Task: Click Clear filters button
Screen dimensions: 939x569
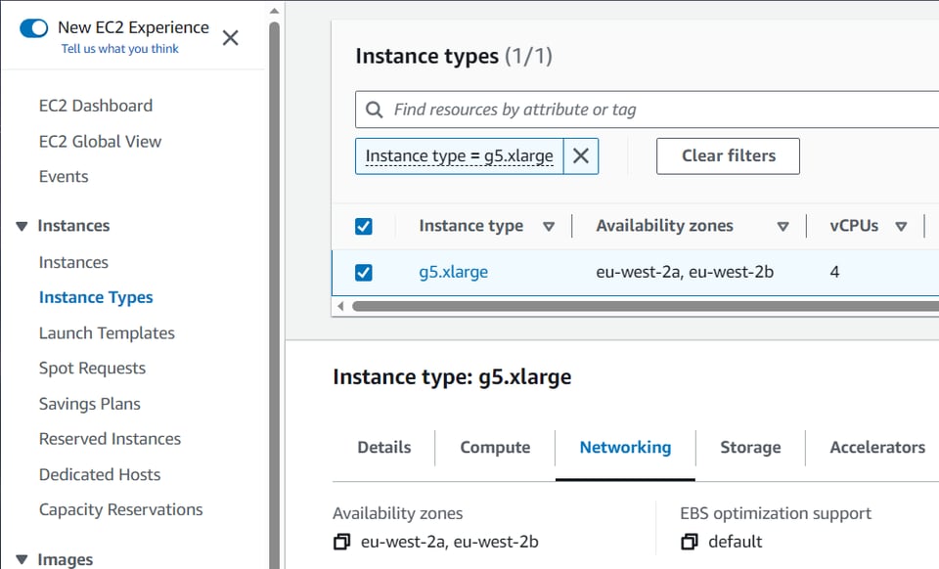Action: (728, 156)
